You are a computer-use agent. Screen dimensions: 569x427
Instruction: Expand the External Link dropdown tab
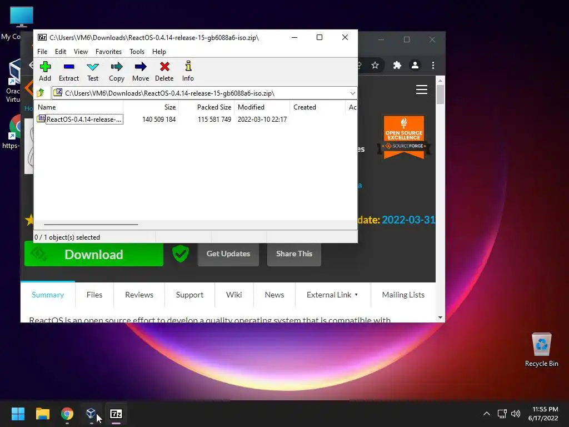[x=333, y=295]
